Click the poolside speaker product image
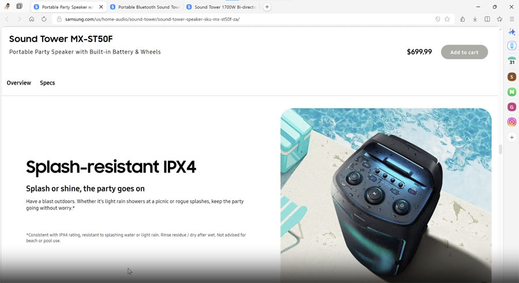The image size is (519, 283). pyautogui.click(x=386, y=196)
